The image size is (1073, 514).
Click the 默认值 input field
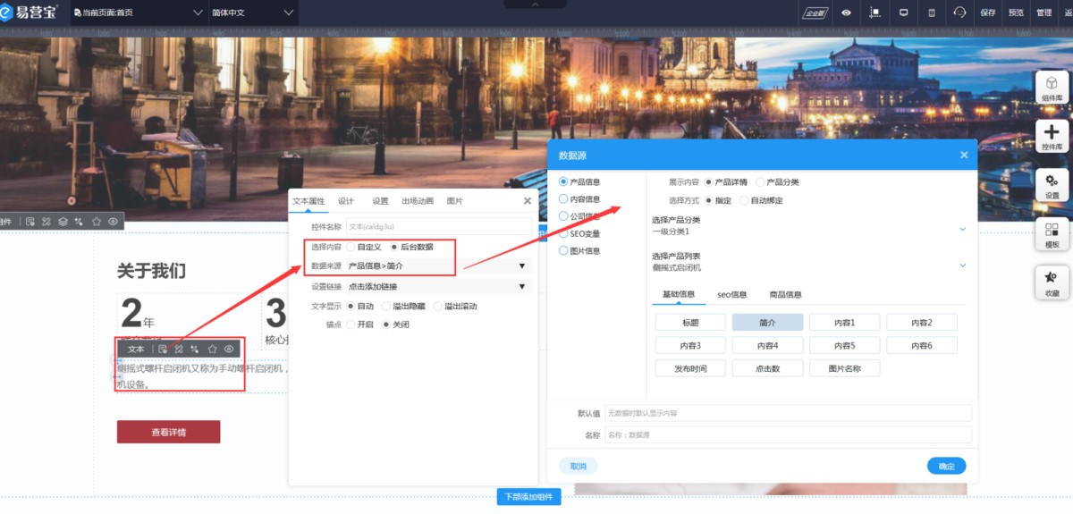787,413
